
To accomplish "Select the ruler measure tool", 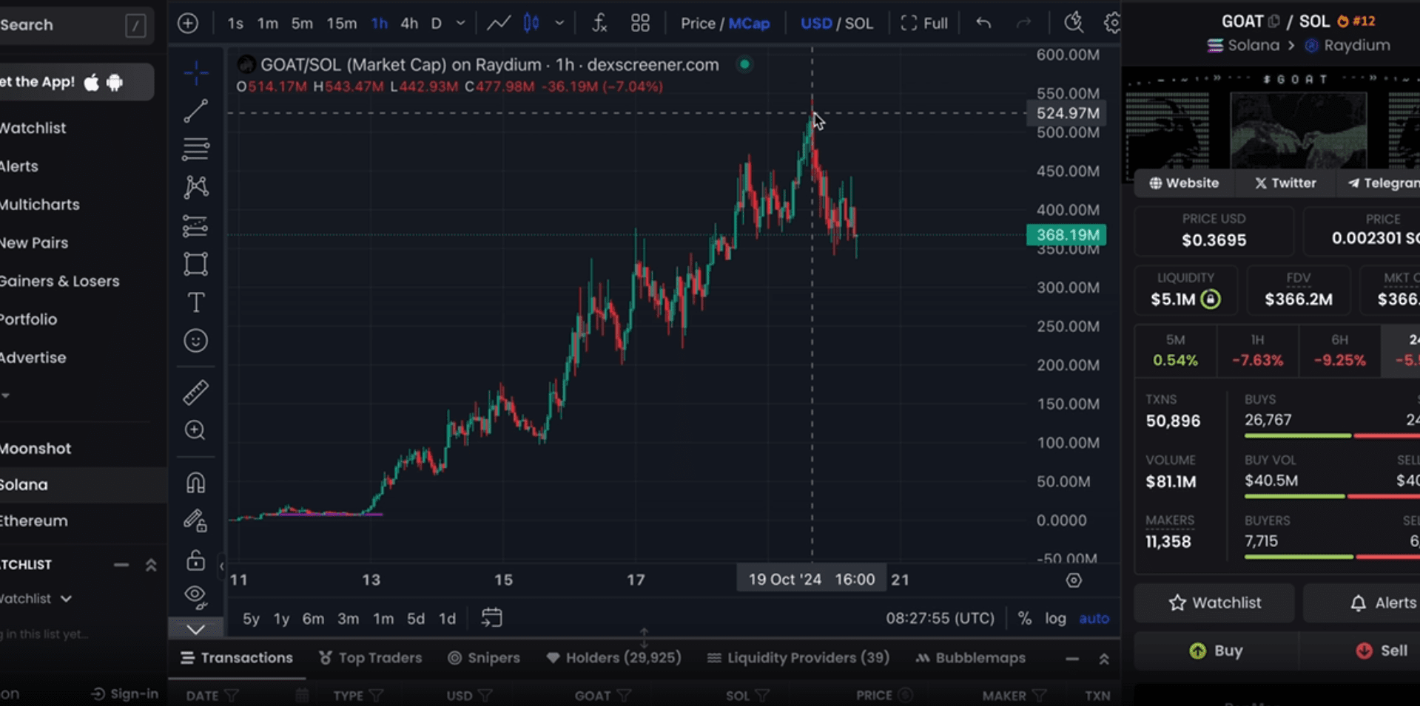I will click(x=196, y=393).
